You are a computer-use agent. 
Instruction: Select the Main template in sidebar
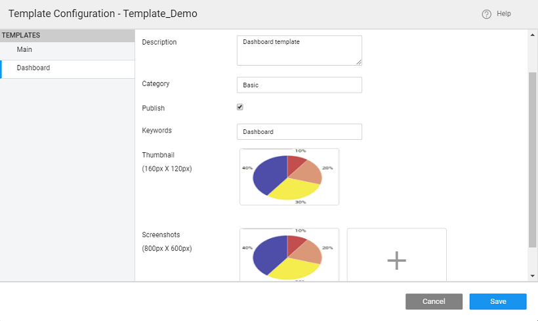point(25,50)
